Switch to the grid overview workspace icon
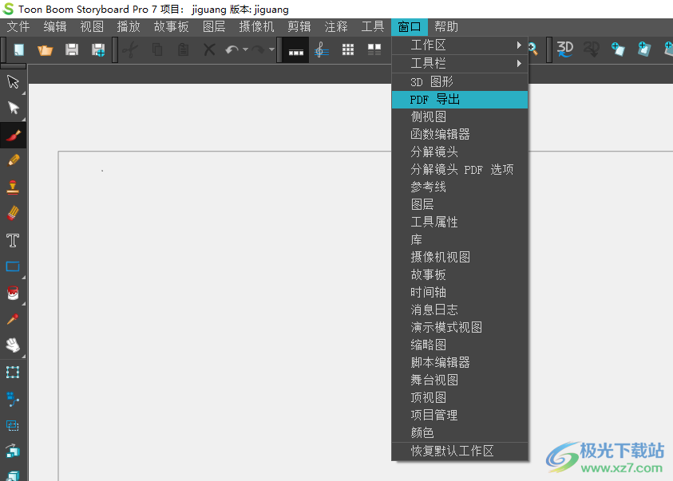The image size is (673, 481). (348, 50)
